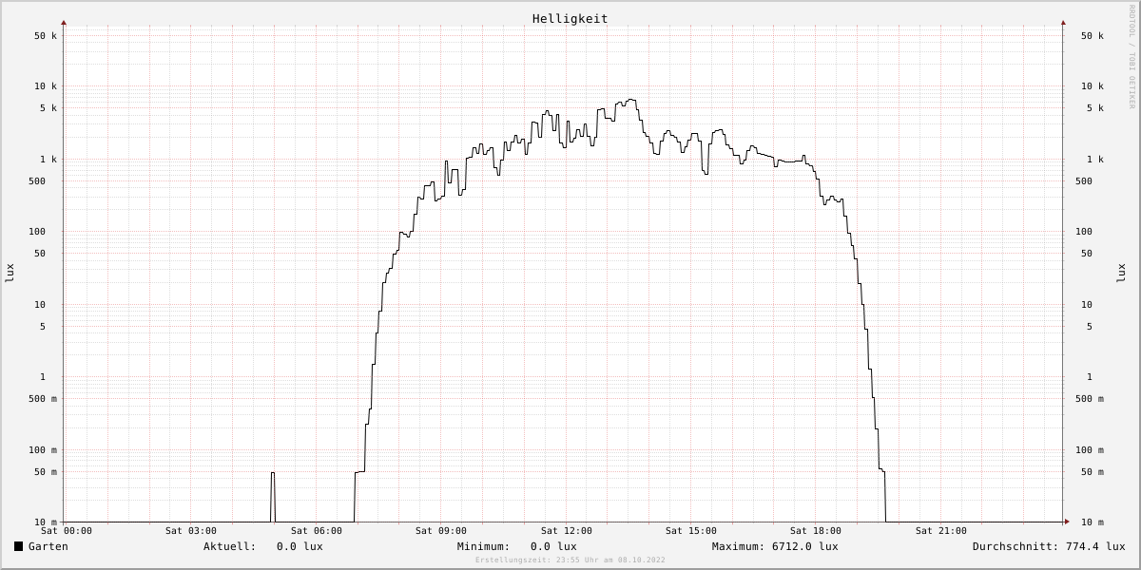Click the Aktuell: 0.0 lux value
Image resolution: width=1141 pixels, height=570 pixels.
pyautogui.click(x=263, y=546)
